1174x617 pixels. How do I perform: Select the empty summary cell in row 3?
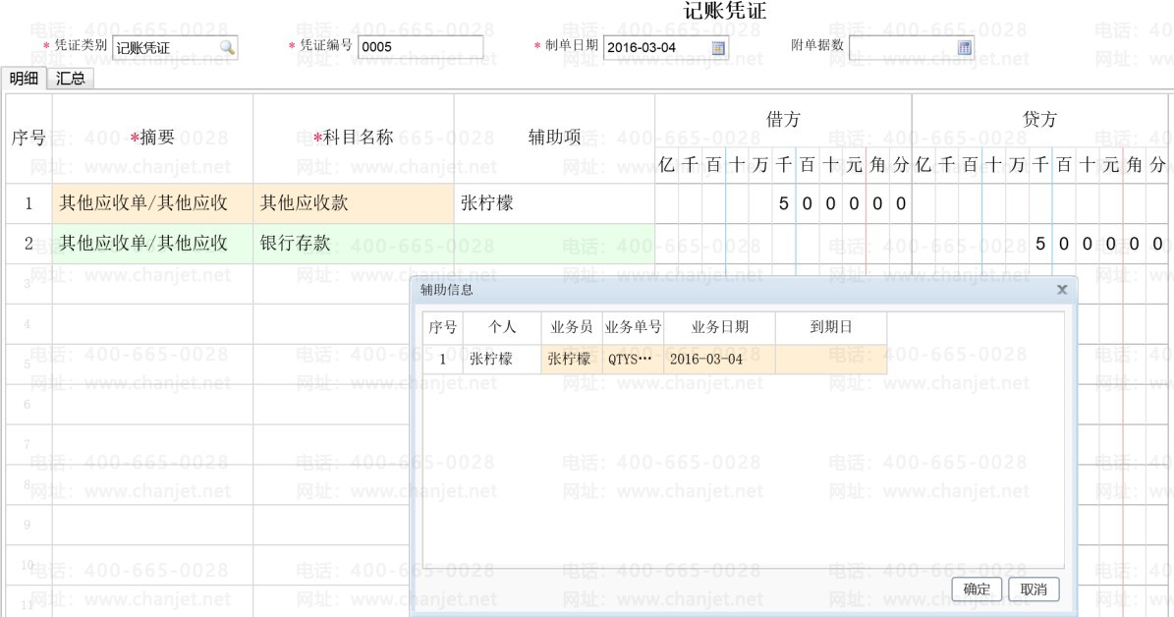[152, 284]
